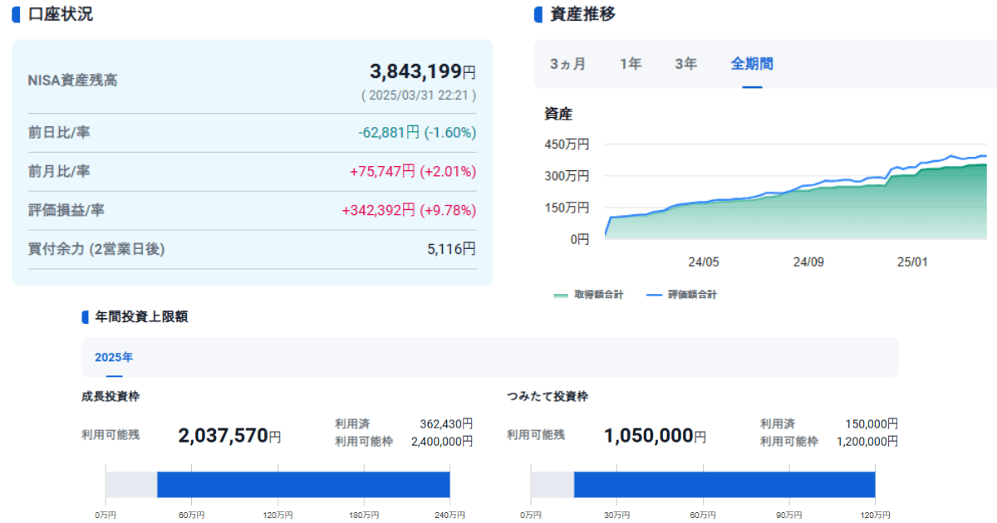
Task: Click the 年間投資上限額 section heading
Action: (x=141, y=316)
